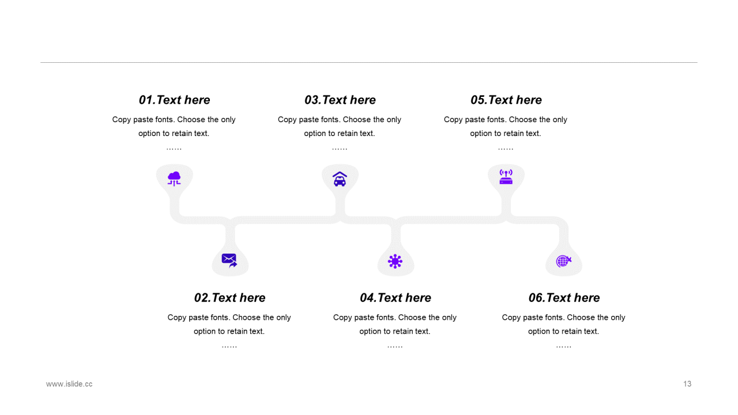The width and height of the screenshot is (738, 415).
Task: Click the wireless router icon
Action: click(x=506, y=177)
